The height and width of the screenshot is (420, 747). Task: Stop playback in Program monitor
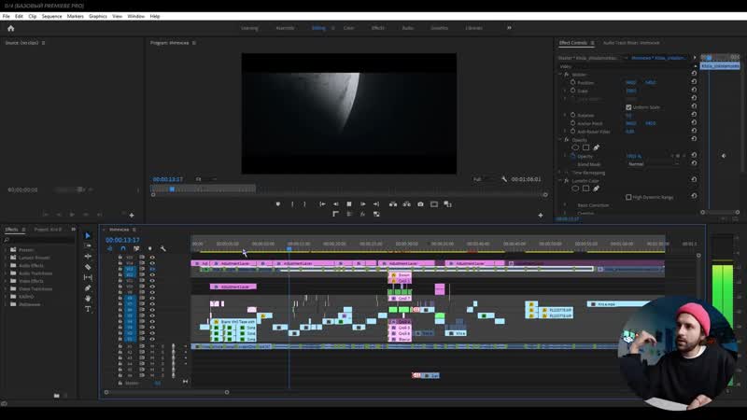tap(349, 203)
